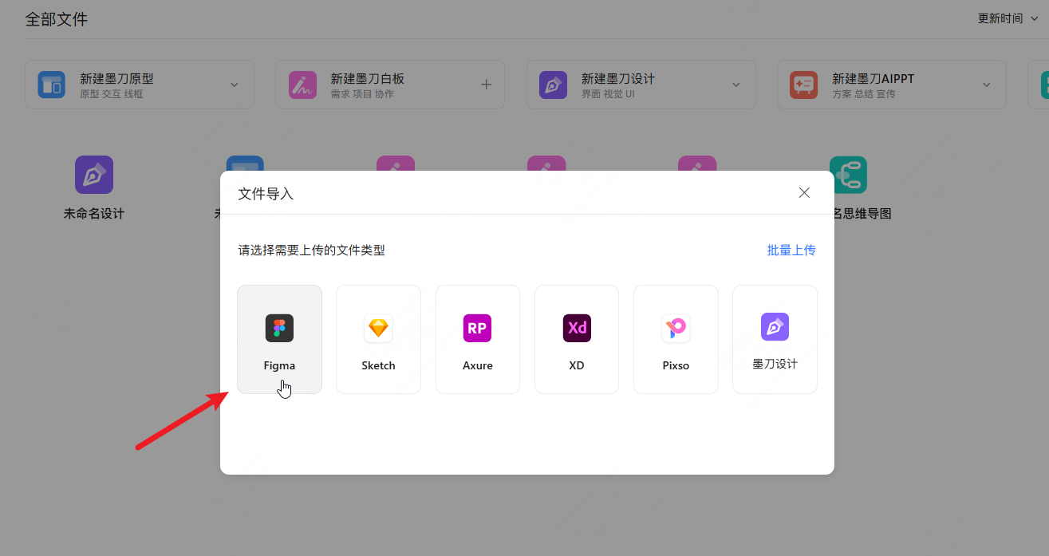Switch to 全部文件 view

tap(57, 18)
